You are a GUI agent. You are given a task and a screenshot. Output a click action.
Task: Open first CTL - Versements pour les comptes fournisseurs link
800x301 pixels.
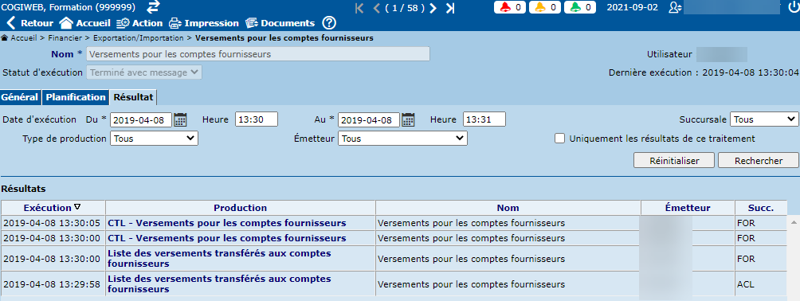coord(226,223)
